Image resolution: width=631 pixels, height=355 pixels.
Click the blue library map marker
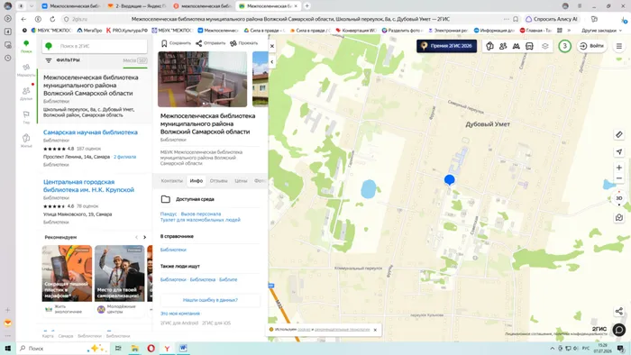click(x=450, y=179)
